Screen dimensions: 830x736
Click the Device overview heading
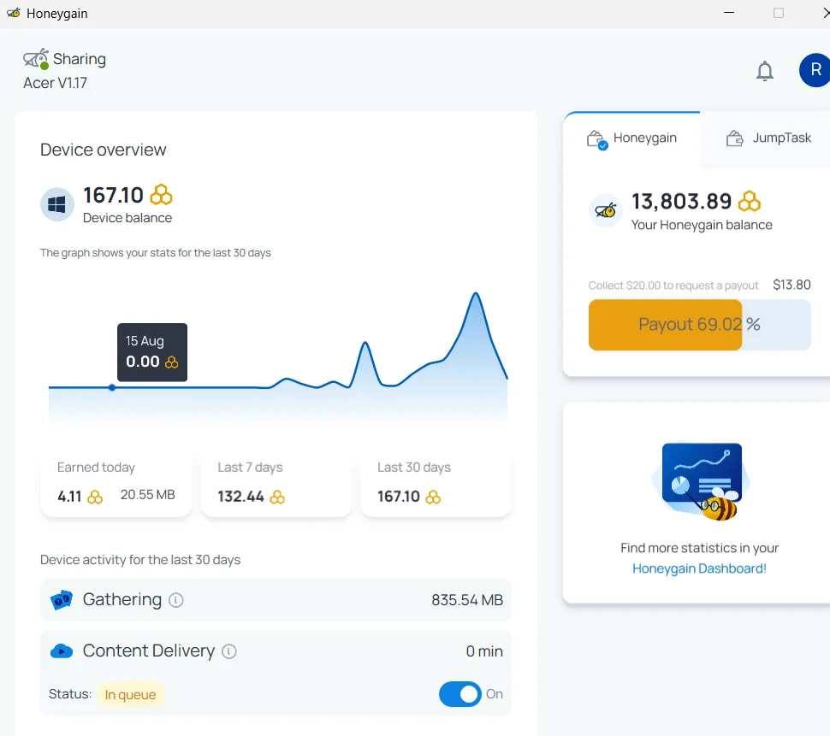coord(104,150)
